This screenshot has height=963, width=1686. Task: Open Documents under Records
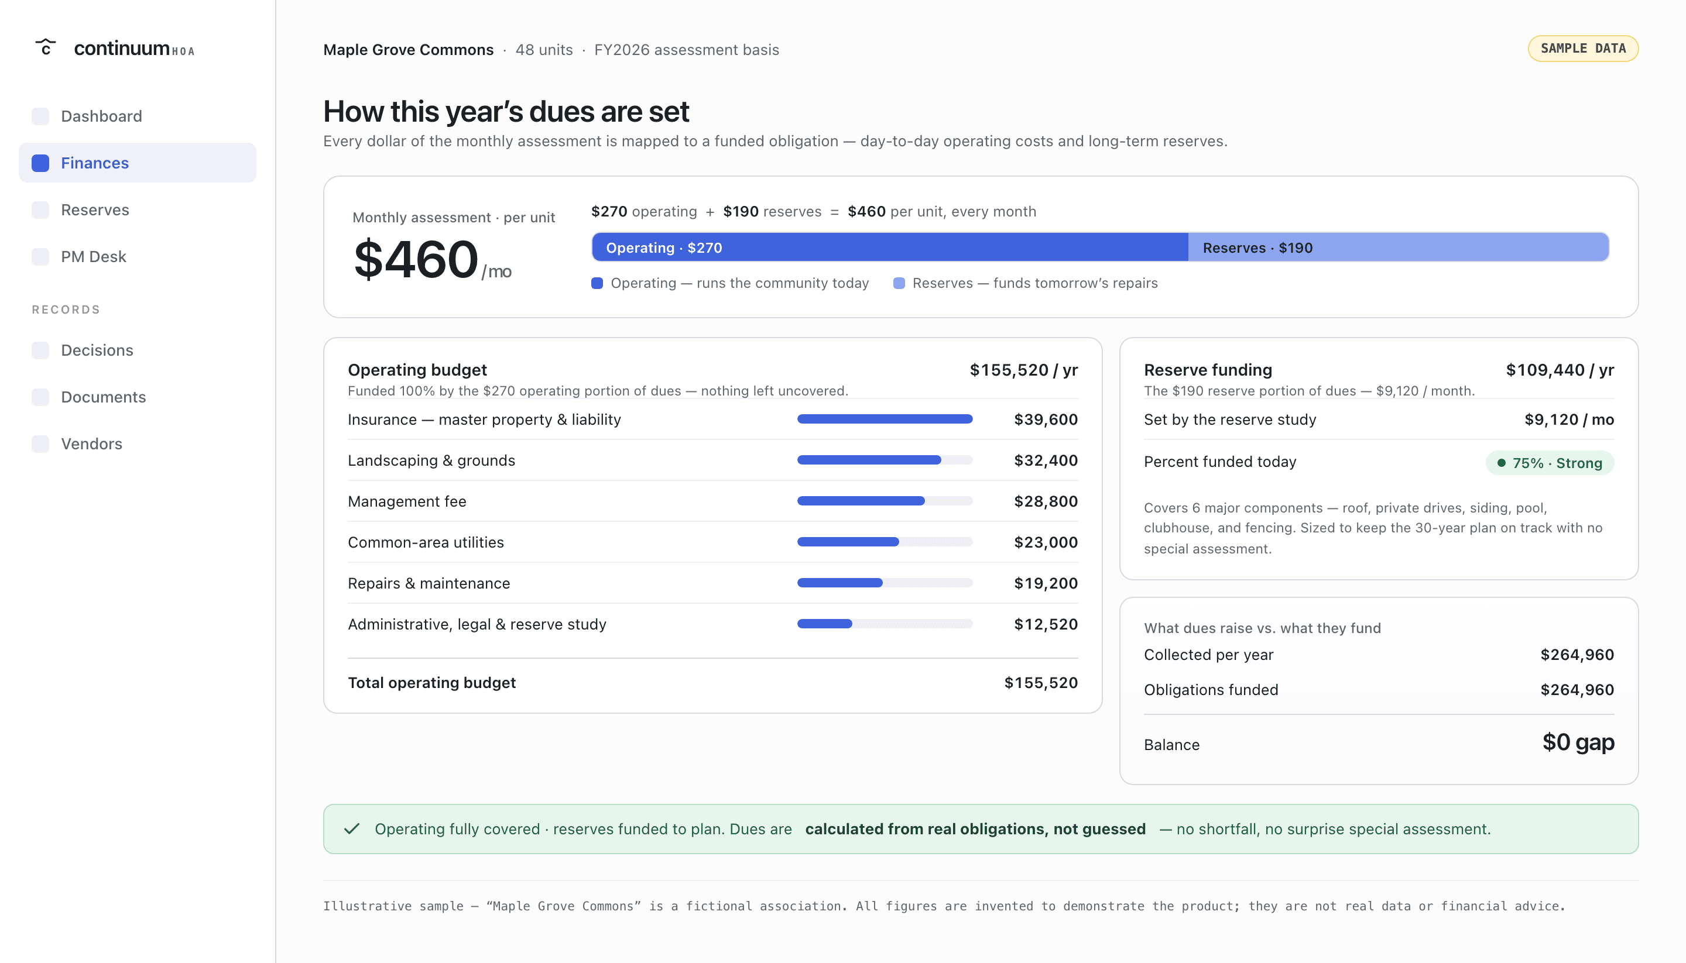[138, 397]
